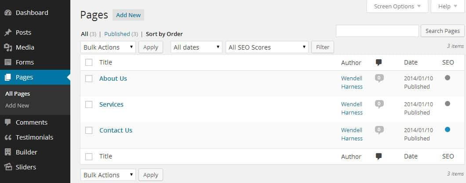
Task: Expand the Screen Options tab
Action: pos(397,6)
